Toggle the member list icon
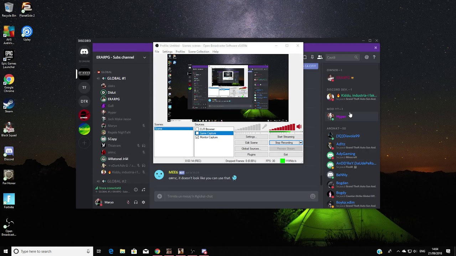 pyautogui.click(x=320, y=57)
